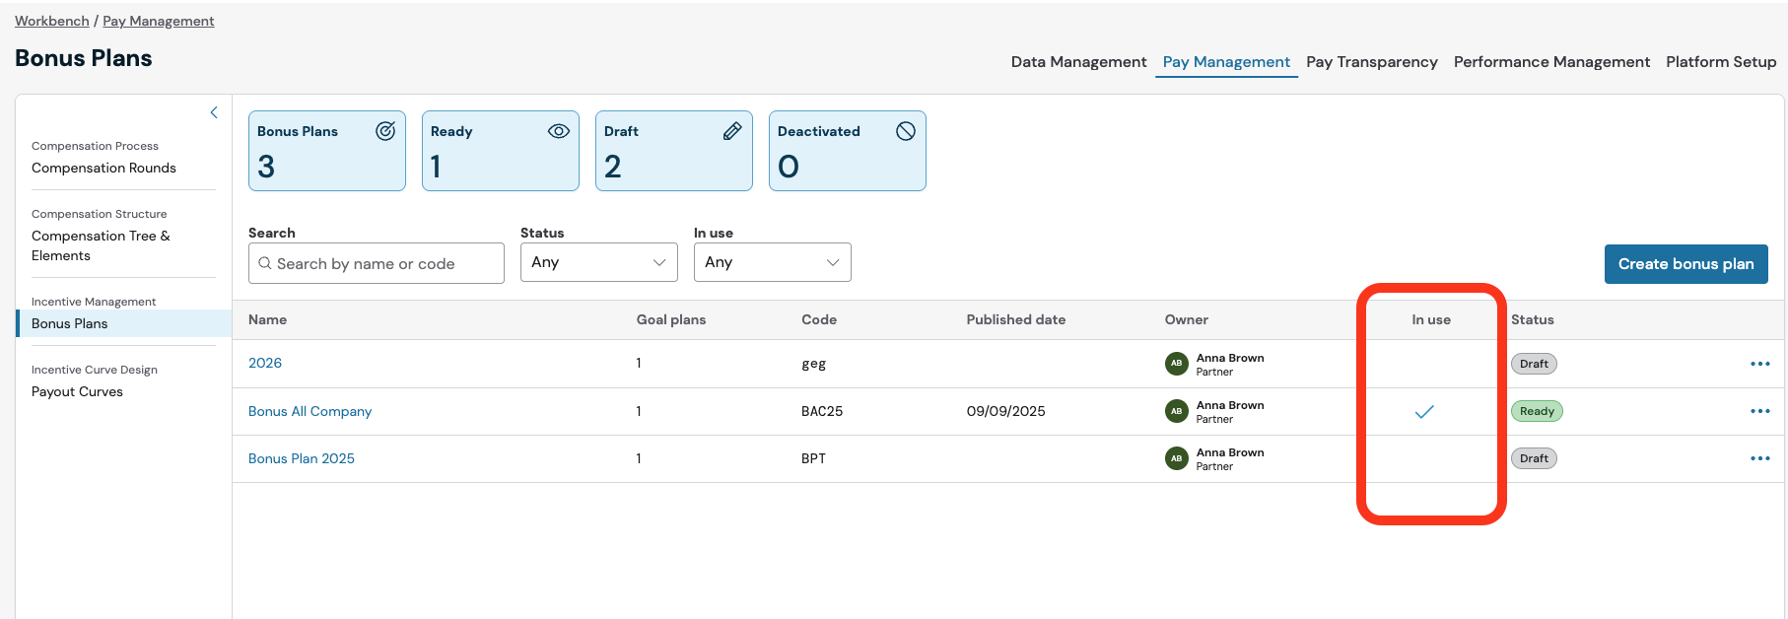Screen dimensions: 1788x619
Task: Expand the Status filter dropdown
Action: pos(598,262)
